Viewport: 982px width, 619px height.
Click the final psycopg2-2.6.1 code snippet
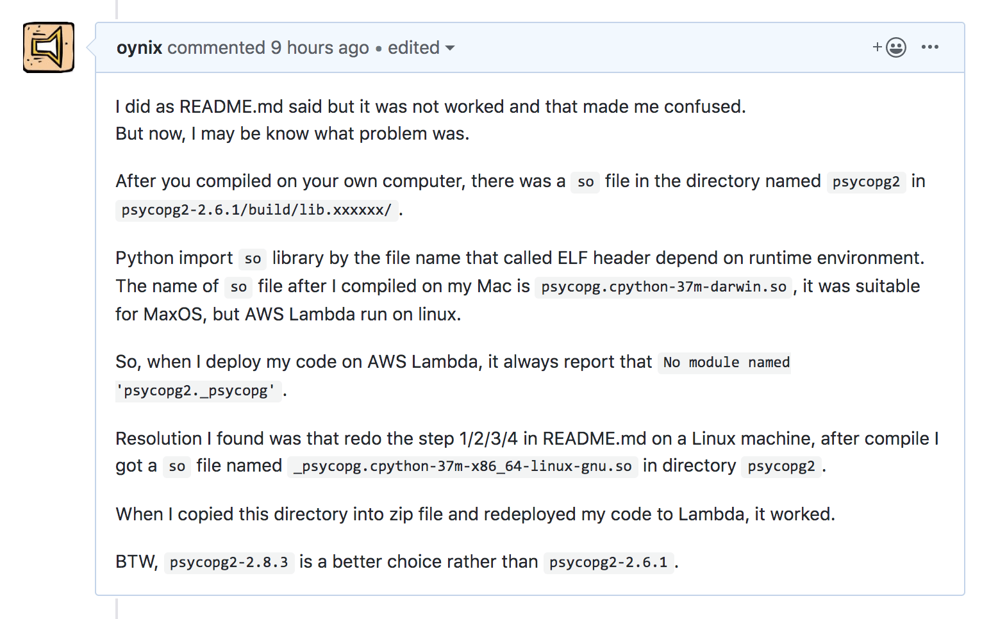pos(608,563)
